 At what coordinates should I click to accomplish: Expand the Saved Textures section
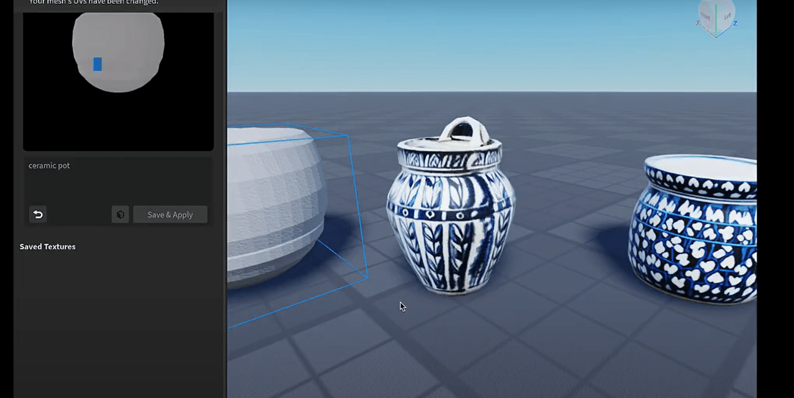[47, 246]
